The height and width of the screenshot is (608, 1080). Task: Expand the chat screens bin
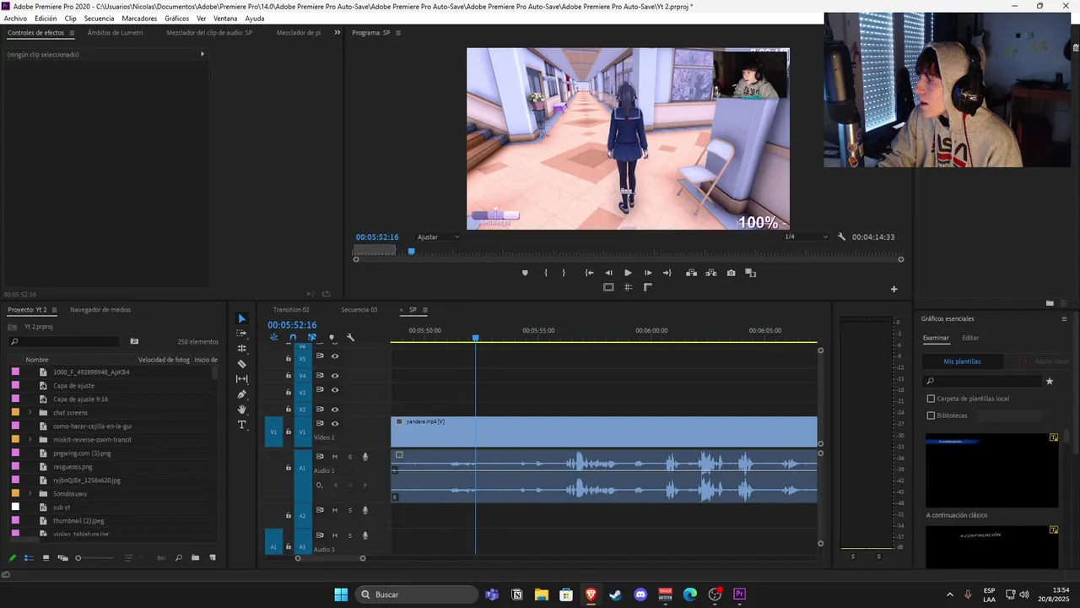coord(30,412)
